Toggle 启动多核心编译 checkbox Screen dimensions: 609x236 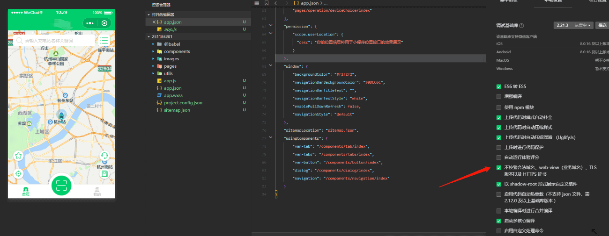(x=499, y=221)
